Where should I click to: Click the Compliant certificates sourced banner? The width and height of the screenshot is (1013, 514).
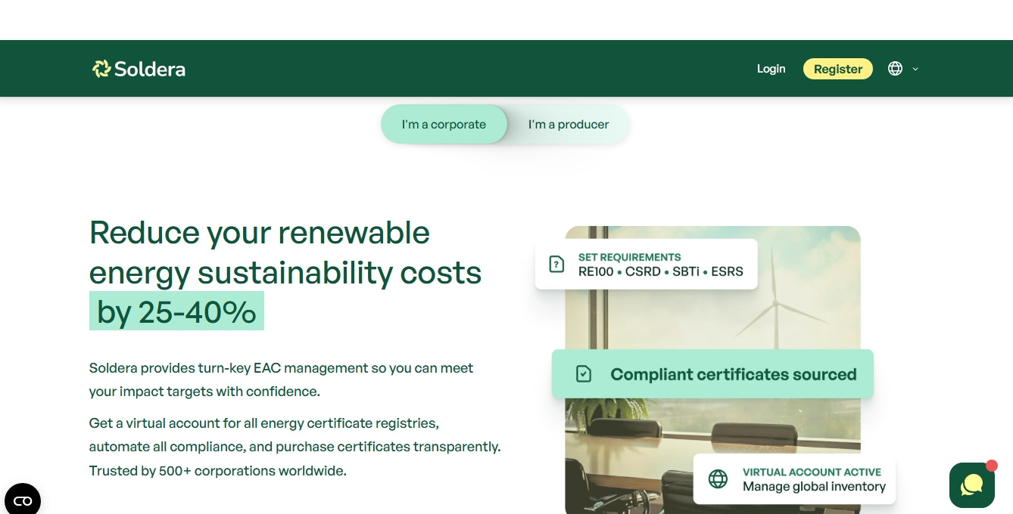[x=712, y=373]
